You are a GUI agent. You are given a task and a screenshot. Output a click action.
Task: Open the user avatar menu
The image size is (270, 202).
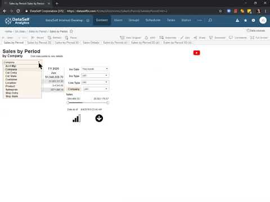click(263, 20)
